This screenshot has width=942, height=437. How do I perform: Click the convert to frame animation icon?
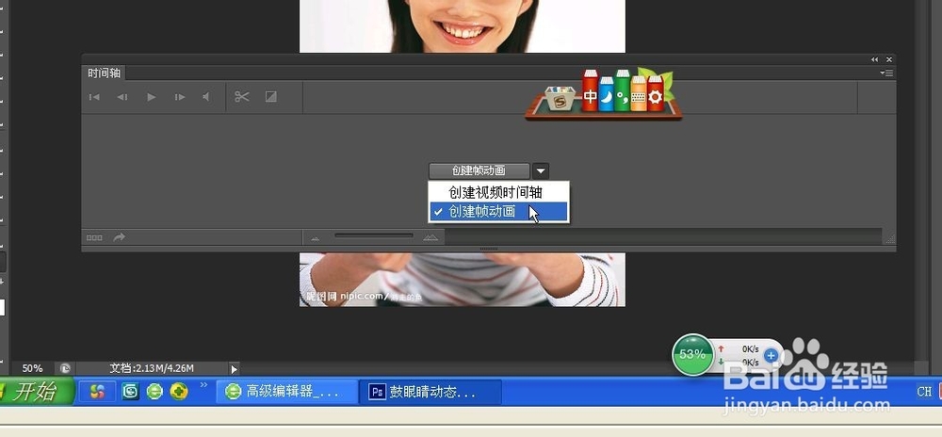[x=94, y=237]
